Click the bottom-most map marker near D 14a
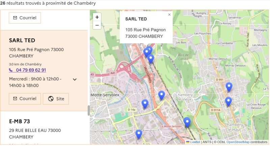Viewport: 270px width, 146px height. 139,134
